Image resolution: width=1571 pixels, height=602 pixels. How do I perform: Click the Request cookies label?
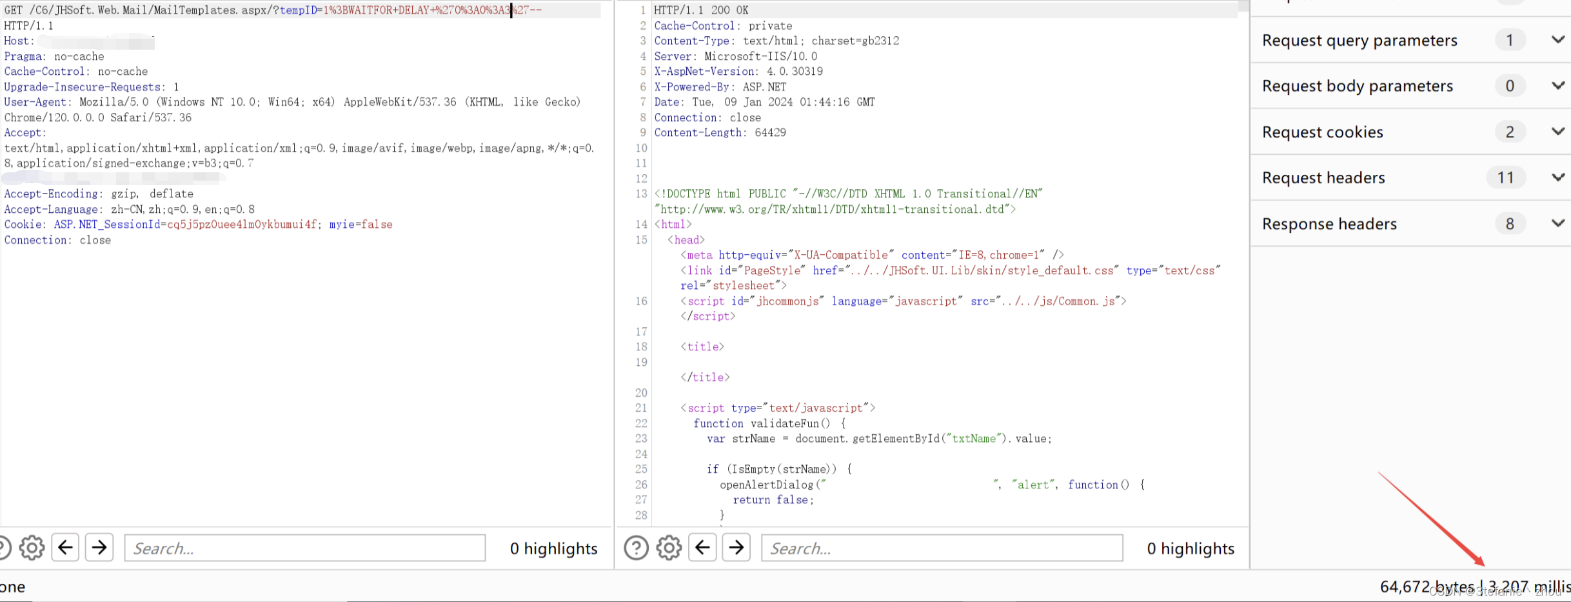coord(1323,132)
